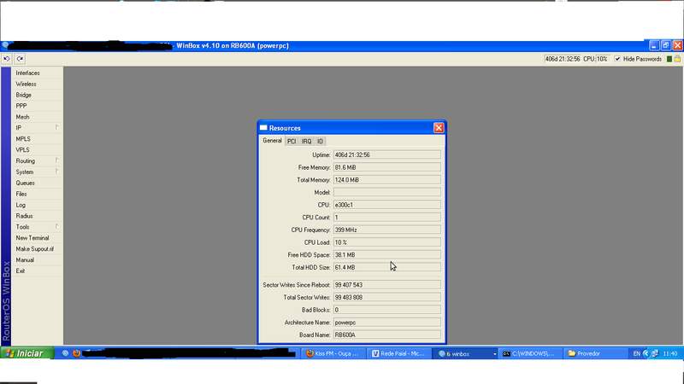Click the Sector Writes Since Reboot field
The width and height of the screenshot is (684, 384).
[387, 285]
